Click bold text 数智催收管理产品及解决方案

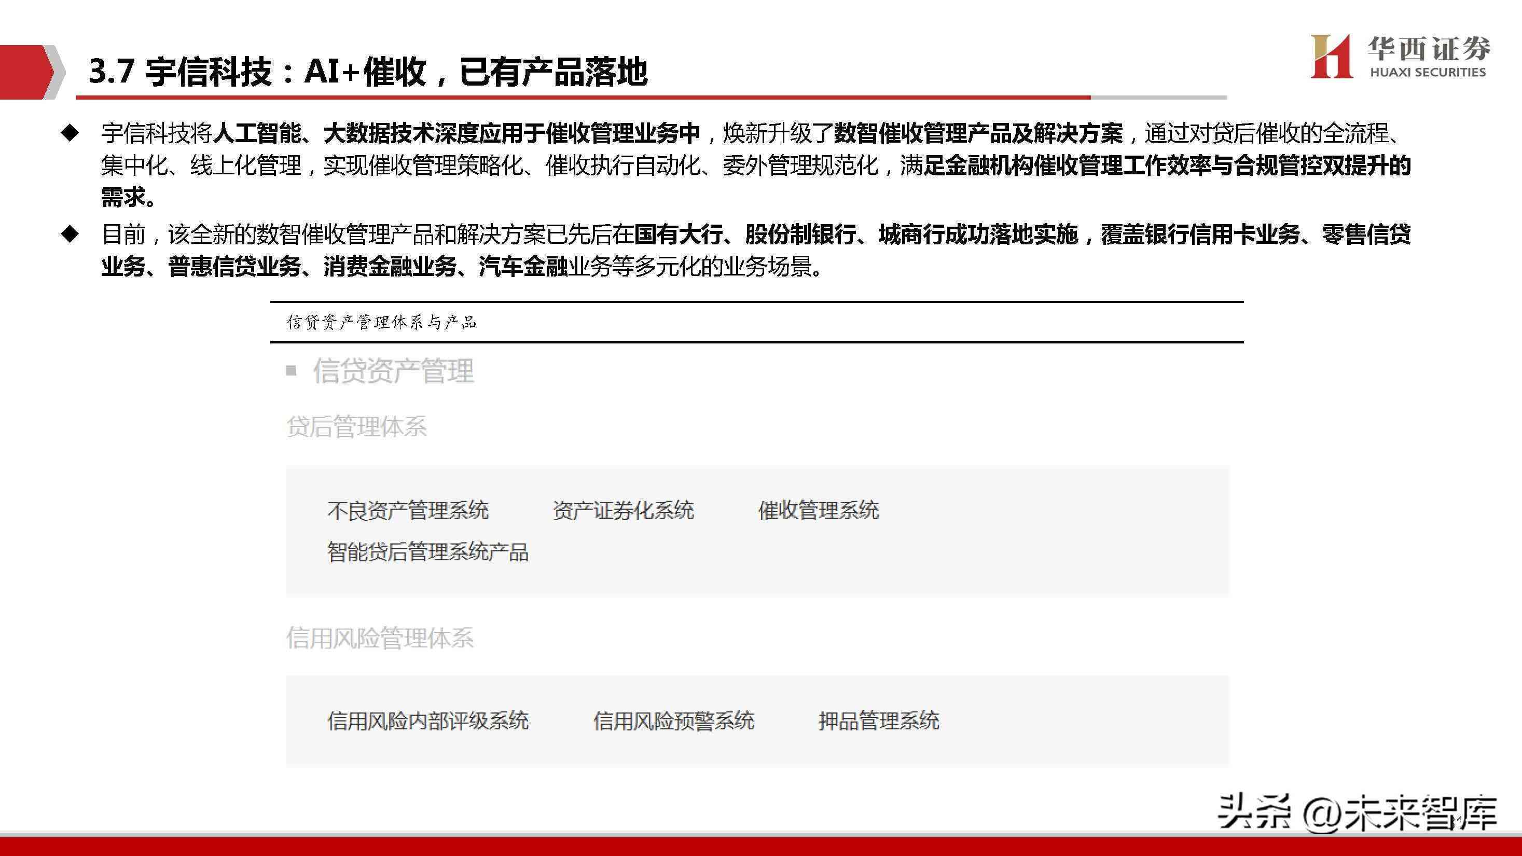click(x=978, y=133)
